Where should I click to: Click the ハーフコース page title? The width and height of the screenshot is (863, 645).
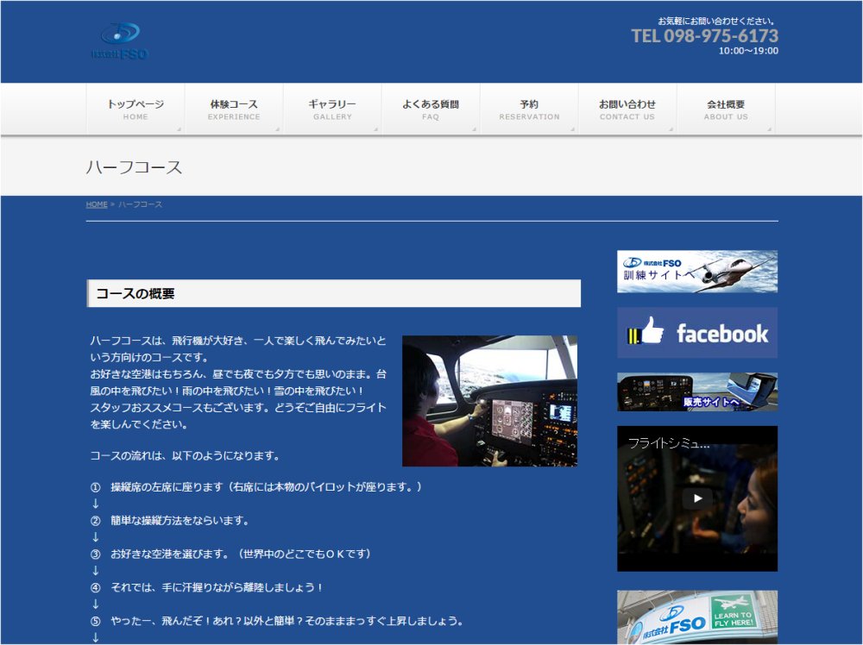pyautogui.click(x=135, y=167)
